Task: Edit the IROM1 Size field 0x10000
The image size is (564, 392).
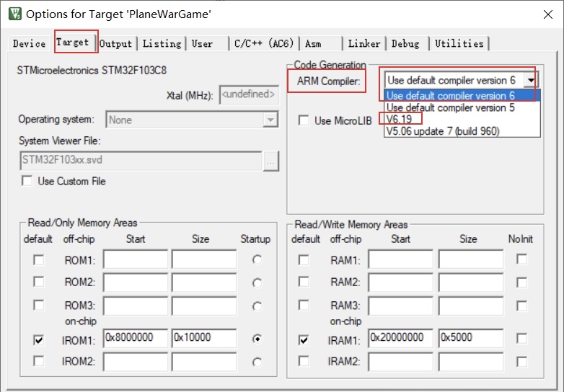Action: click(x=204, y=338)
